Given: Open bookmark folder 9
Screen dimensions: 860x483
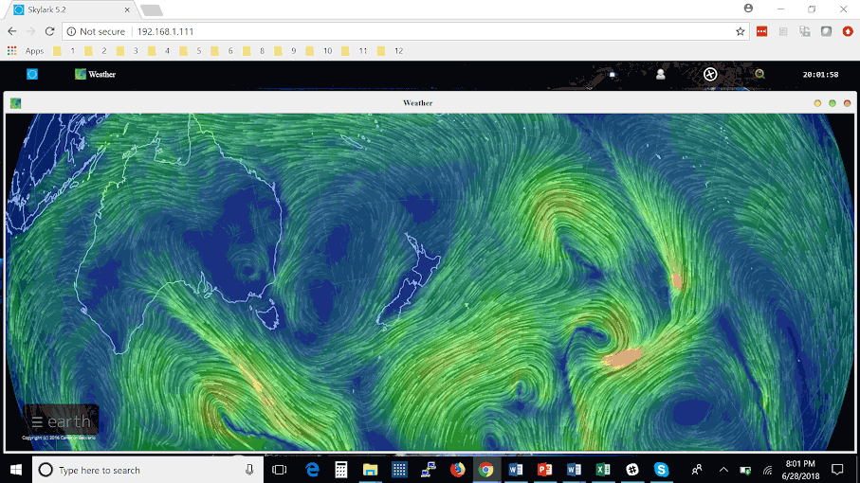Looking at the screenshot, I should (x=285, y=51).
